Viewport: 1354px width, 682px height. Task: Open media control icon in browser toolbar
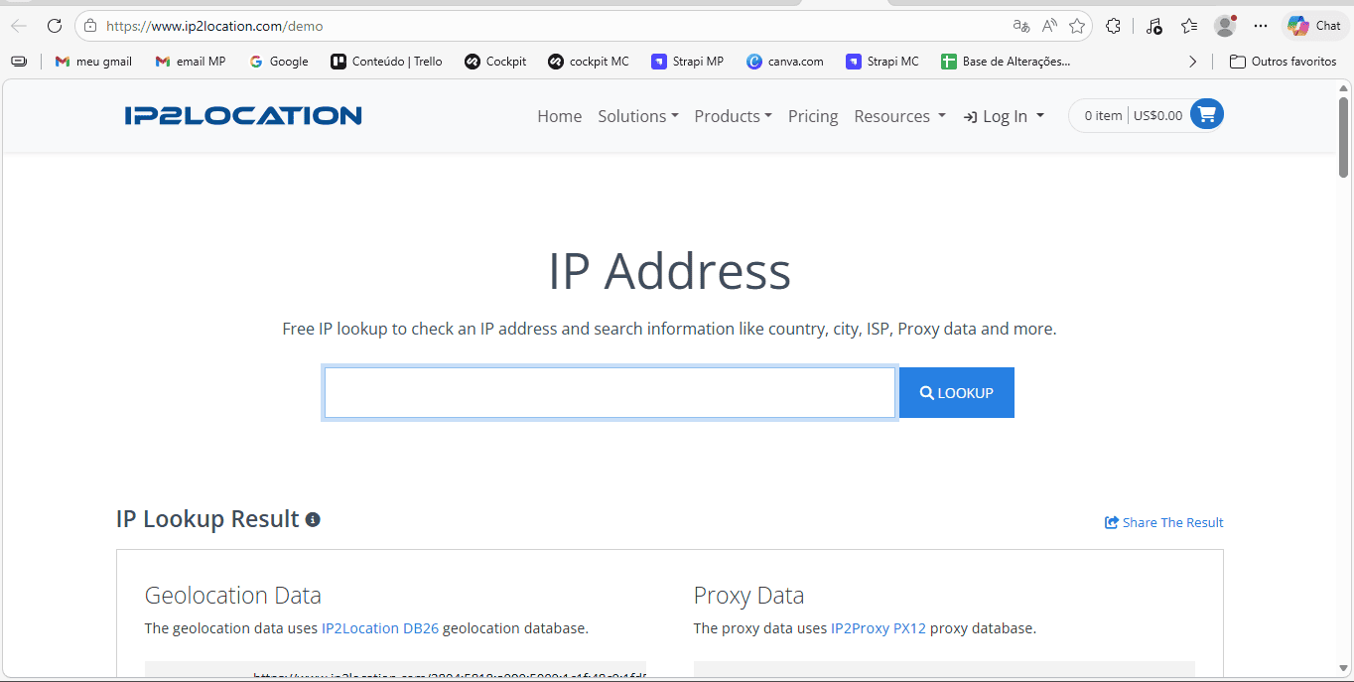pos(1153,26)
